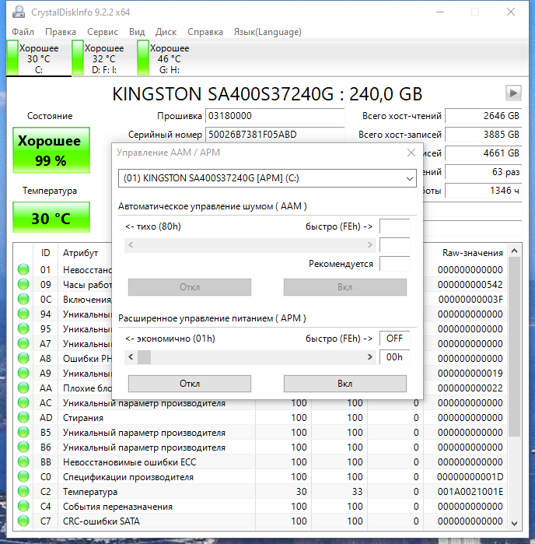Click the green 30 °C temperature button

(x=51, y=218)
